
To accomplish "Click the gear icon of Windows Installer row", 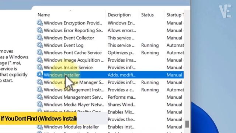I will click(x=40, y=75).
